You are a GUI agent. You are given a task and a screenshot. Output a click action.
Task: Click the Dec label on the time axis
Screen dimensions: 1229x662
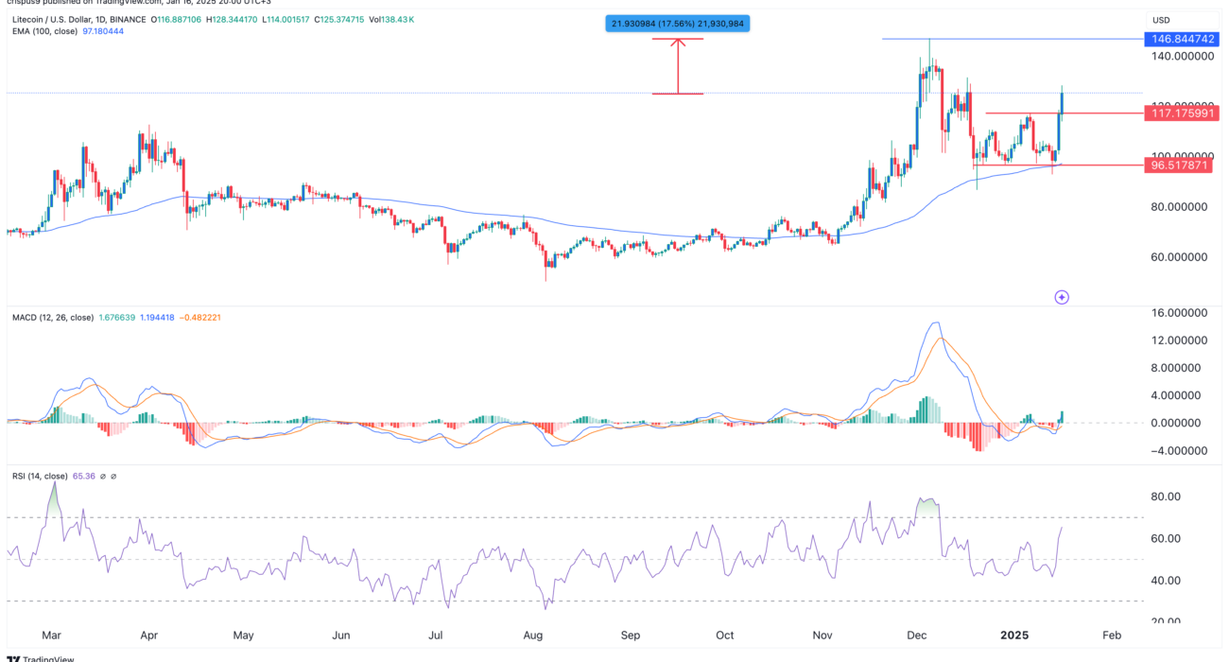[x=917, y=636]
